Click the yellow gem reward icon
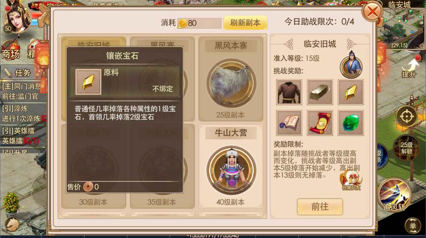This screenshot has width=426, height=238. point(351,92)
